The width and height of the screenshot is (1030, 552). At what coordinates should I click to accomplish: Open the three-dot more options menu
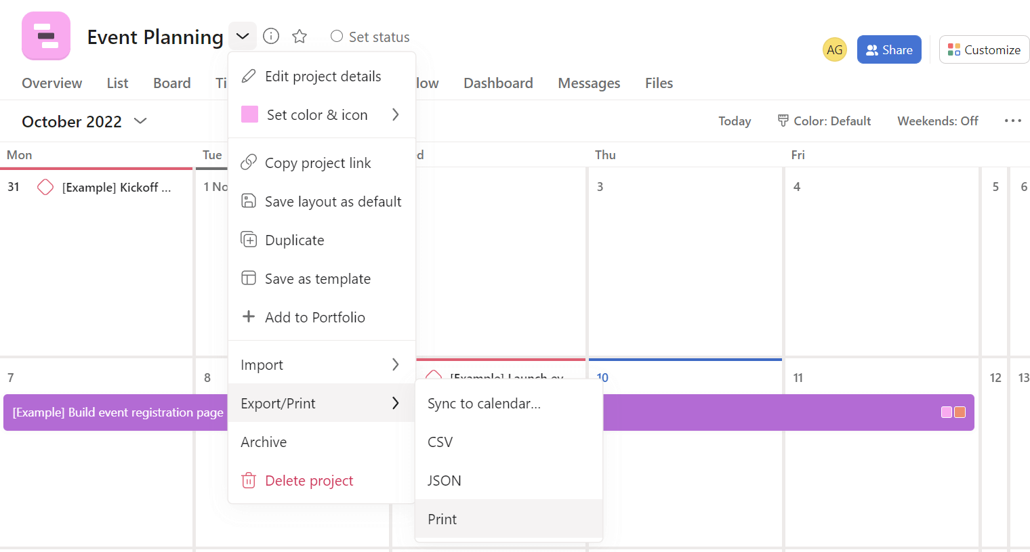pyautogui.click(x=1012, y=121)
